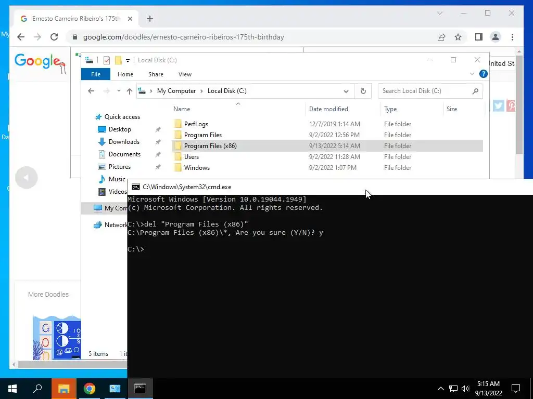Click Chrome's back navigation arrow
This screenshot has height=399, width=533.
[x=21, y=37]
